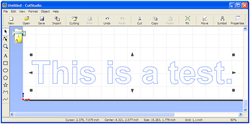Click the horizontal scrollbar left arrow

12,114
